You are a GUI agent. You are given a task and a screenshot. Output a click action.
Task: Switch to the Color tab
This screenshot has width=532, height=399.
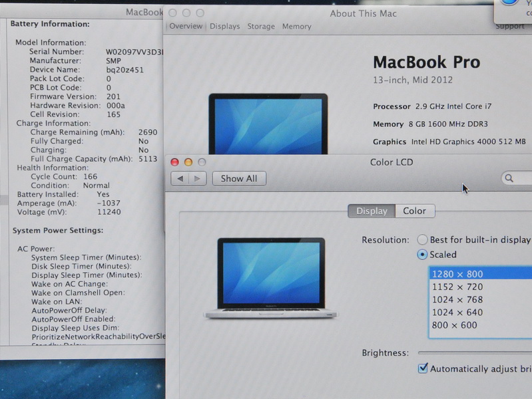(x=415, y=211)
